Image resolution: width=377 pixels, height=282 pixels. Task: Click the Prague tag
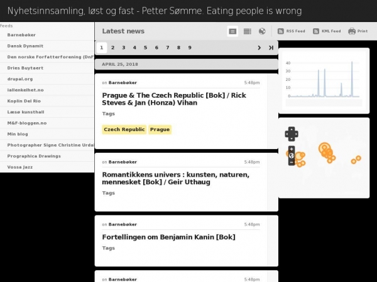pos(160,130)
